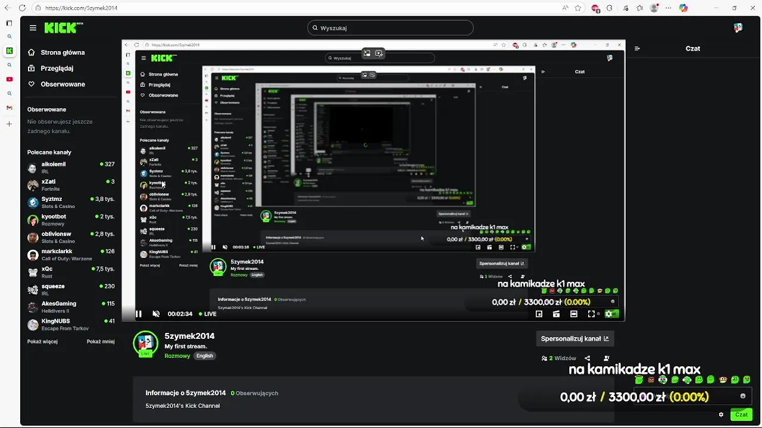Viewport: 762px width, 428px height.
Task: Open the user avatar menu top right
Action: tap(738, 28)
